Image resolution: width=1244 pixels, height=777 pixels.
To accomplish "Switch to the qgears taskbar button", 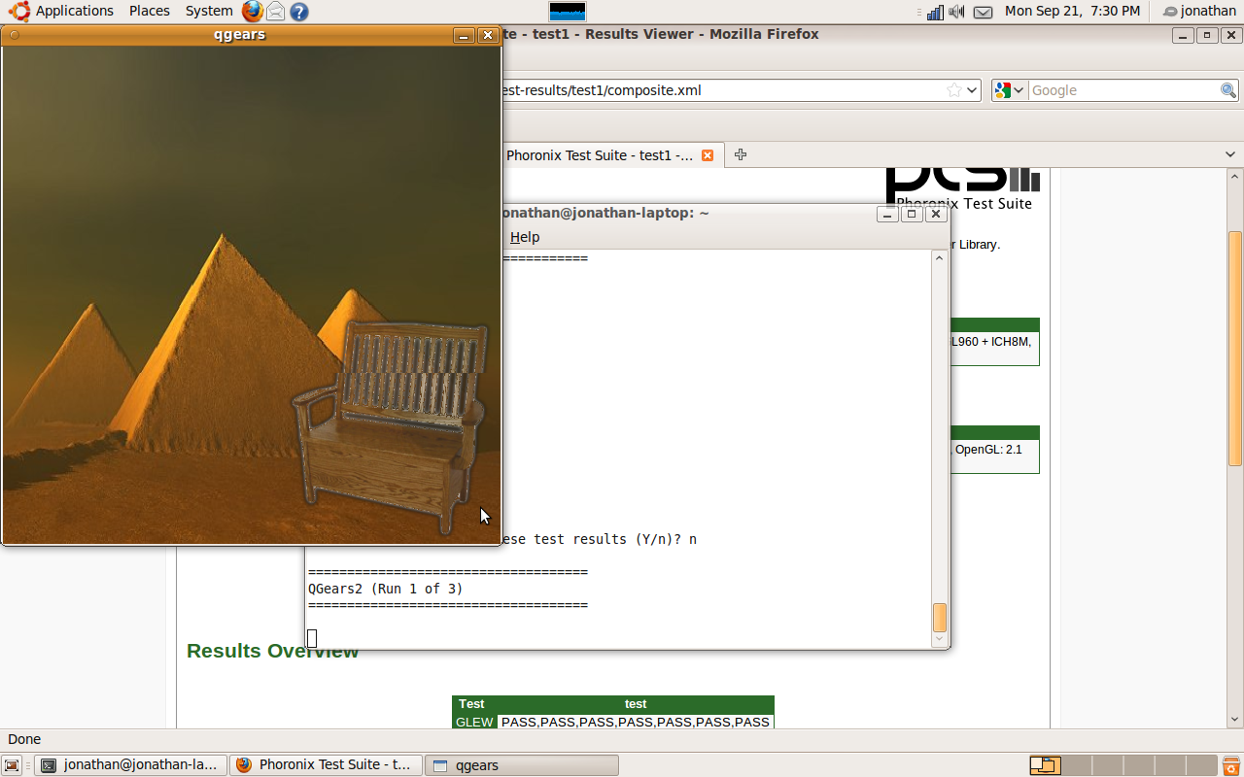I will point(523,765).
